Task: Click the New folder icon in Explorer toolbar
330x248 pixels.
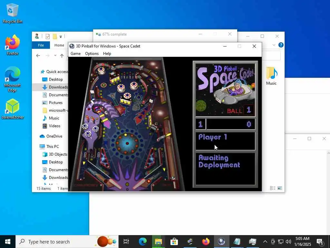Action: coord(55,36)
